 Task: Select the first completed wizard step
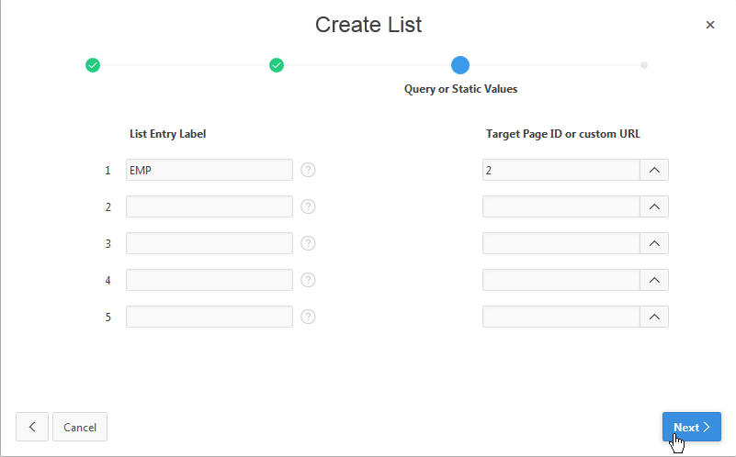click(93, 65)
